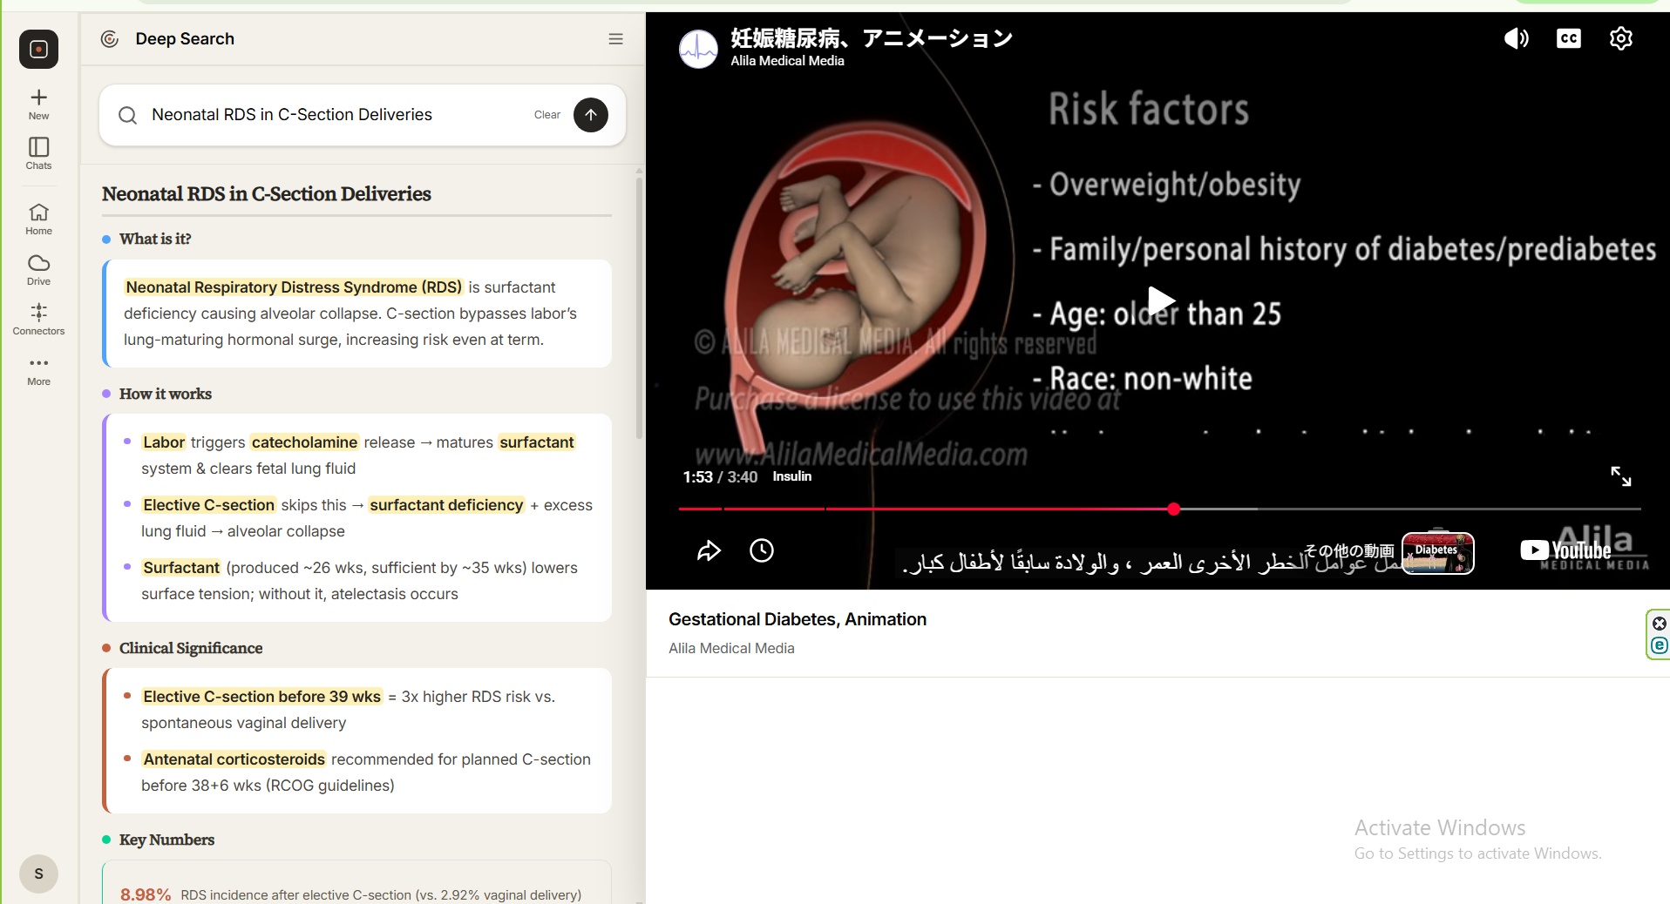Show More sidebar options
The width and height of the screenshot is (1670, 904).
[39, 369]
